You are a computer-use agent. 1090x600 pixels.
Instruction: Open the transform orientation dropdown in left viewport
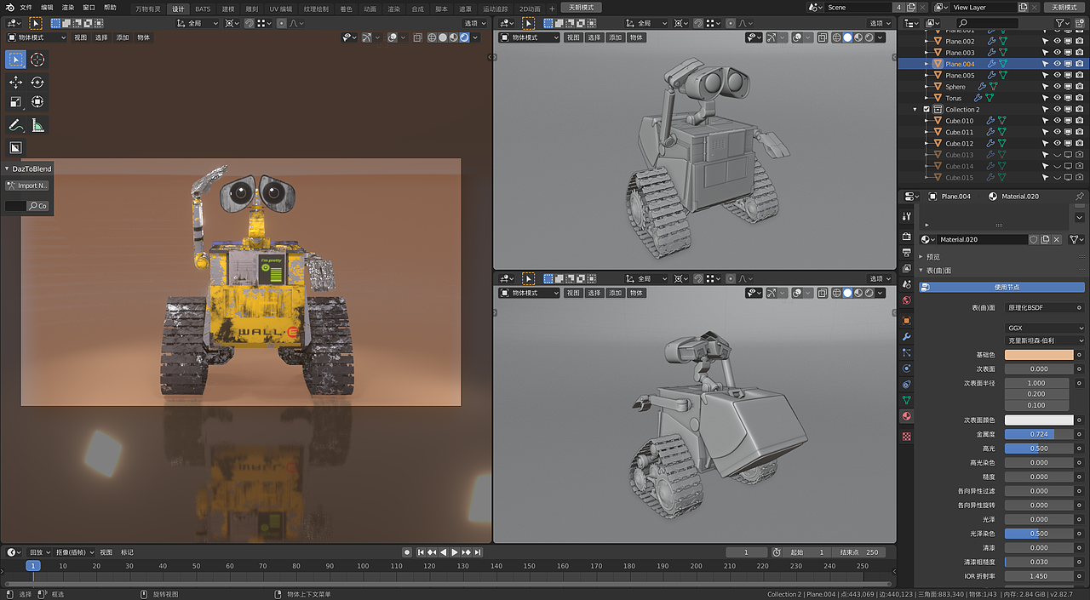pos(197,23)
